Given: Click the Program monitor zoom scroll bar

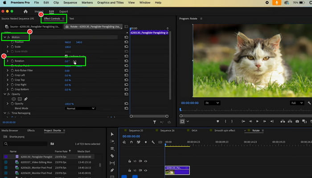Looking at the screenshot, I should [246, 116].
